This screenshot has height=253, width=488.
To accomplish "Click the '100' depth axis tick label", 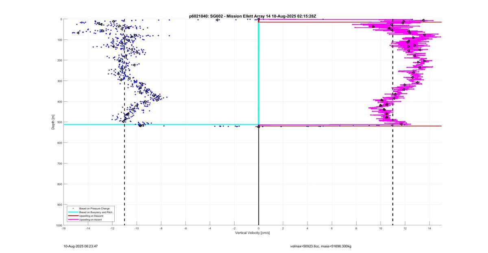I will tap(59, 40).
